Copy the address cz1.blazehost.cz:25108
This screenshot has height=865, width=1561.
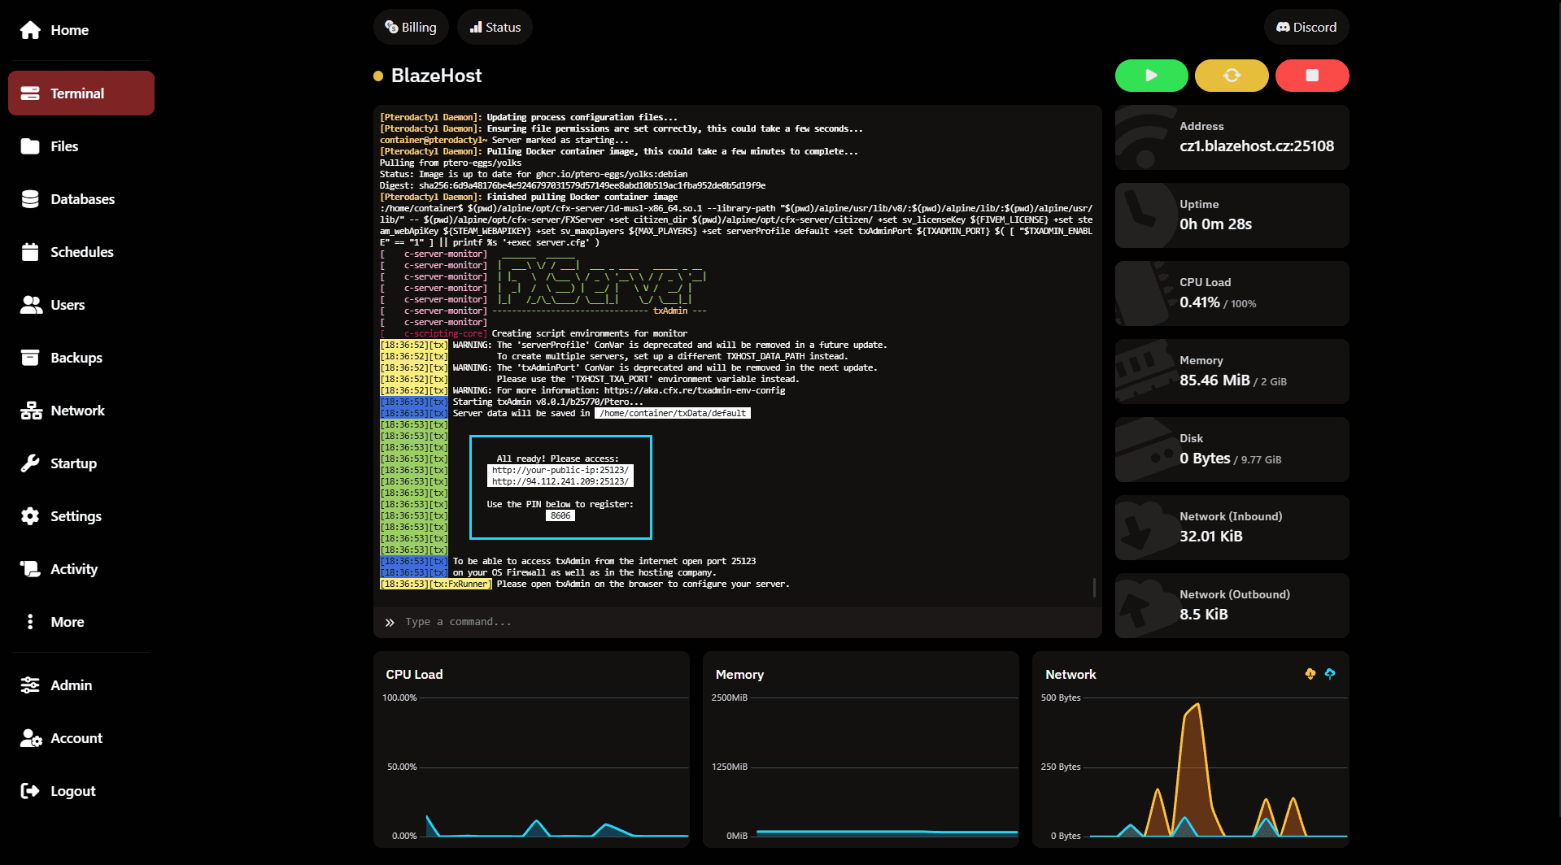tap(1257, 146)
